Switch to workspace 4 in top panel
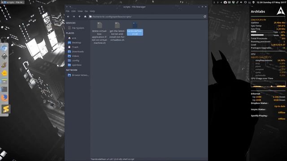The width and height of the screenshot is (287, 161). point(221,2)
